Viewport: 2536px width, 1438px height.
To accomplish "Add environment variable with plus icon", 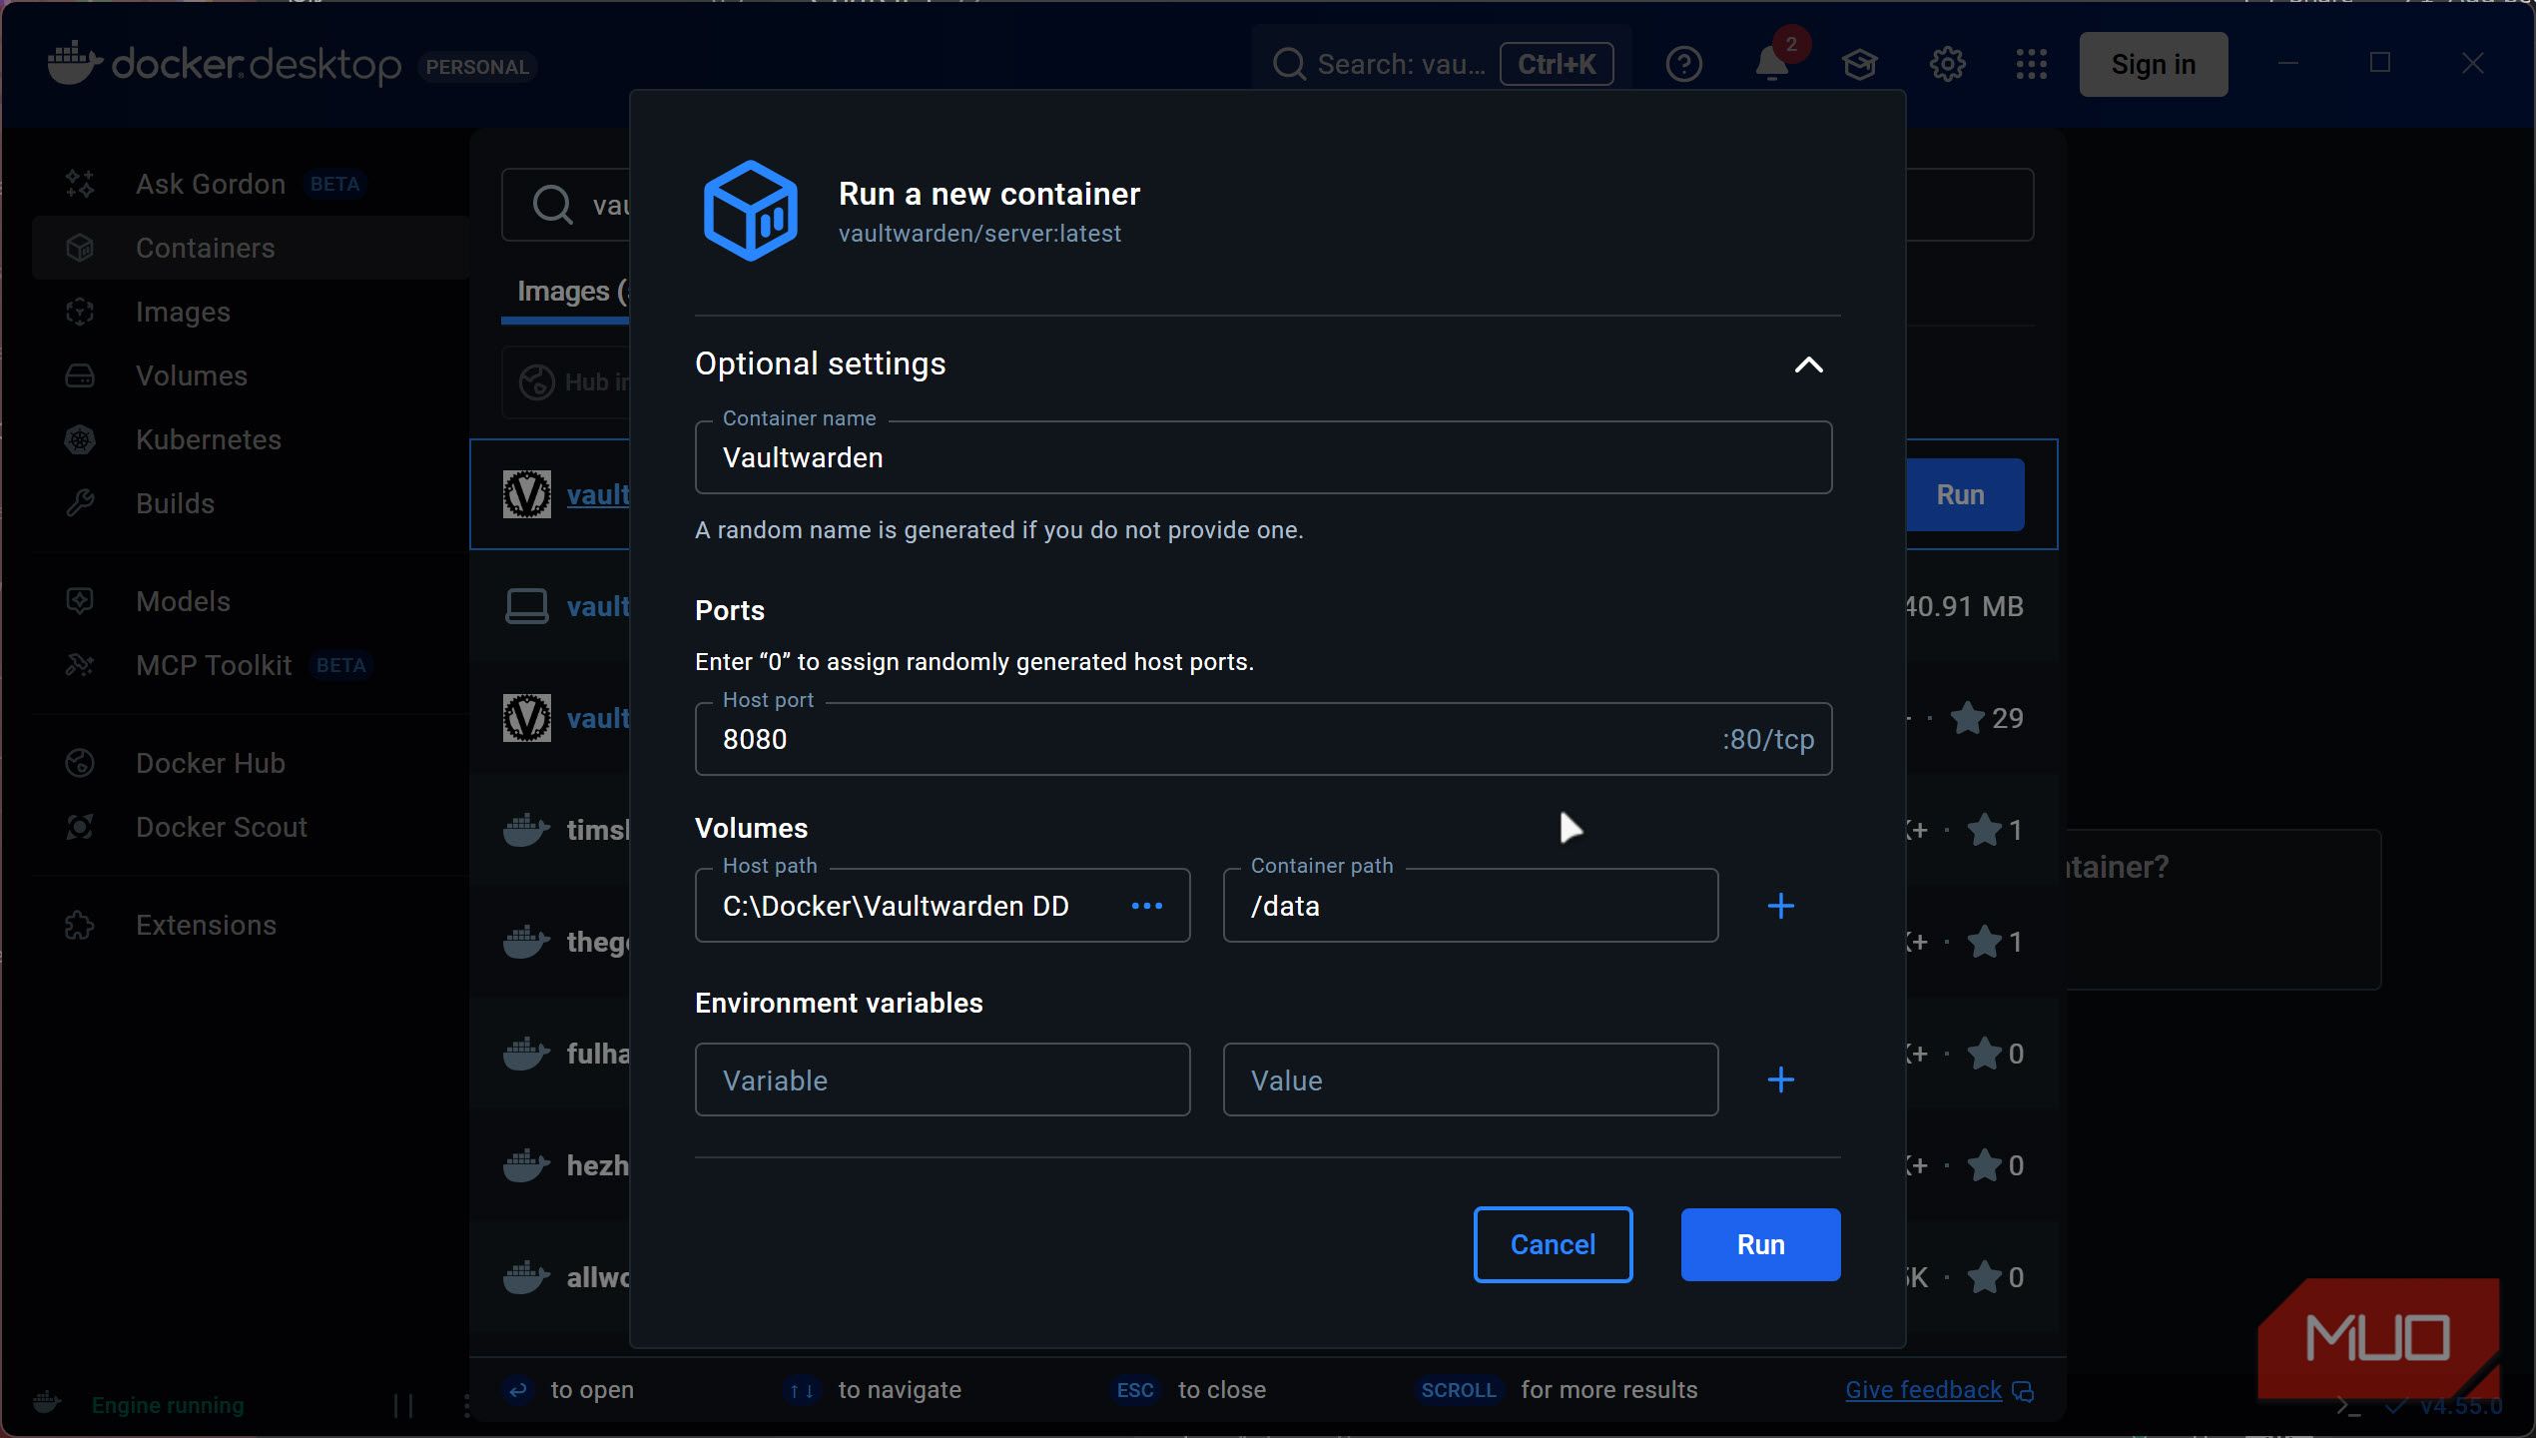I will (x=1780, y=1079).
